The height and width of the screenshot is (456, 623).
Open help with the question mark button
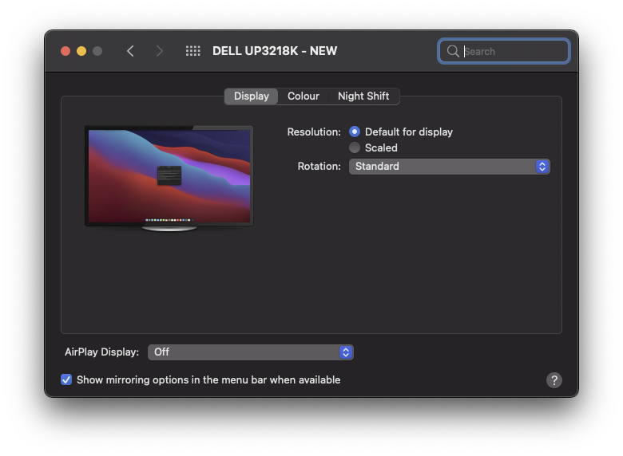click(x=554, y=380)
